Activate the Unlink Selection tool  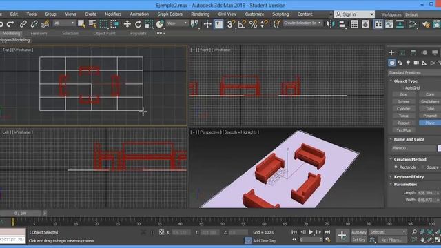tap(34, 24)
